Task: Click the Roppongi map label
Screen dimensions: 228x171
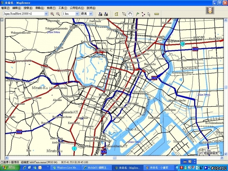Action: (x=47, y=123)
